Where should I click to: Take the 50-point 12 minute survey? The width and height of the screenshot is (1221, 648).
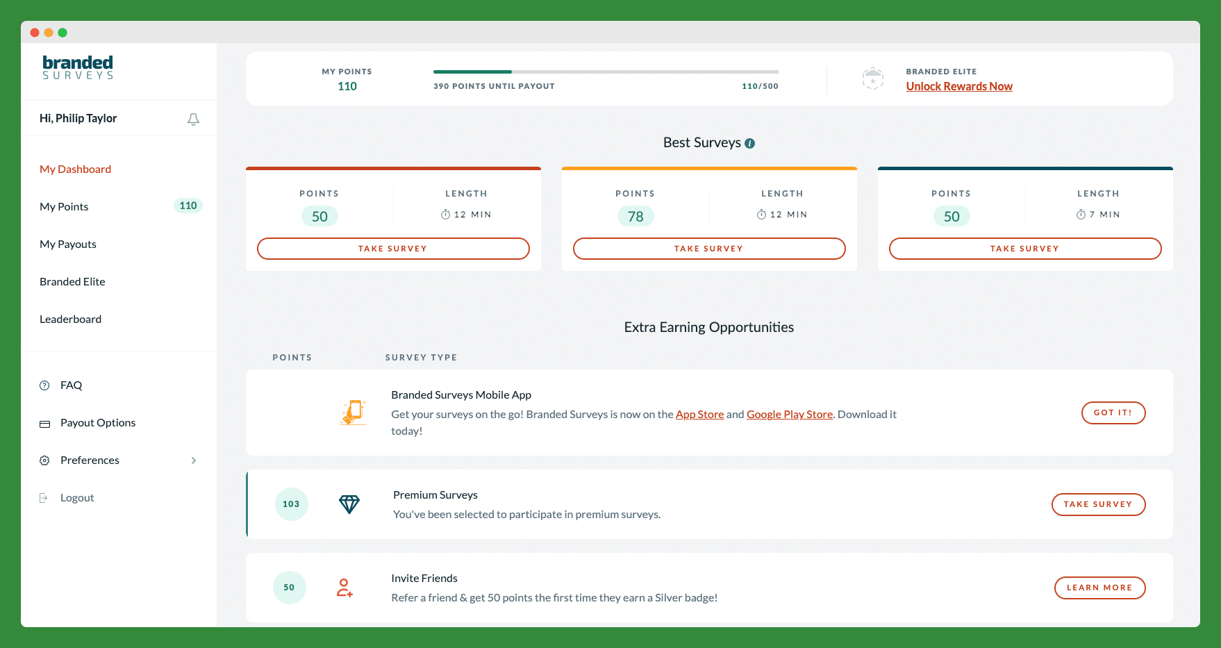pos(393,249)
